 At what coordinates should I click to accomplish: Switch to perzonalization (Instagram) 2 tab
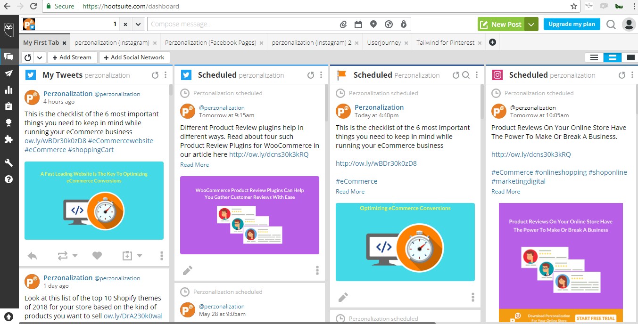pos(311,42)
